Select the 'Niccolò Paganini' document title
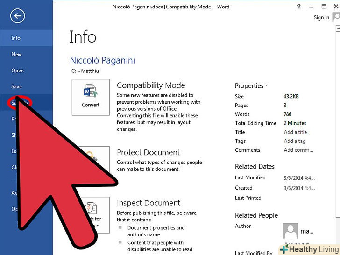Screen dimensions: 340x255 [x=102, y=60]
